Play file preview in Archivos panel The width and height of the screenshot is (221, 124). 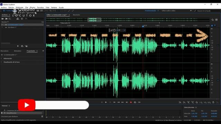18,46
